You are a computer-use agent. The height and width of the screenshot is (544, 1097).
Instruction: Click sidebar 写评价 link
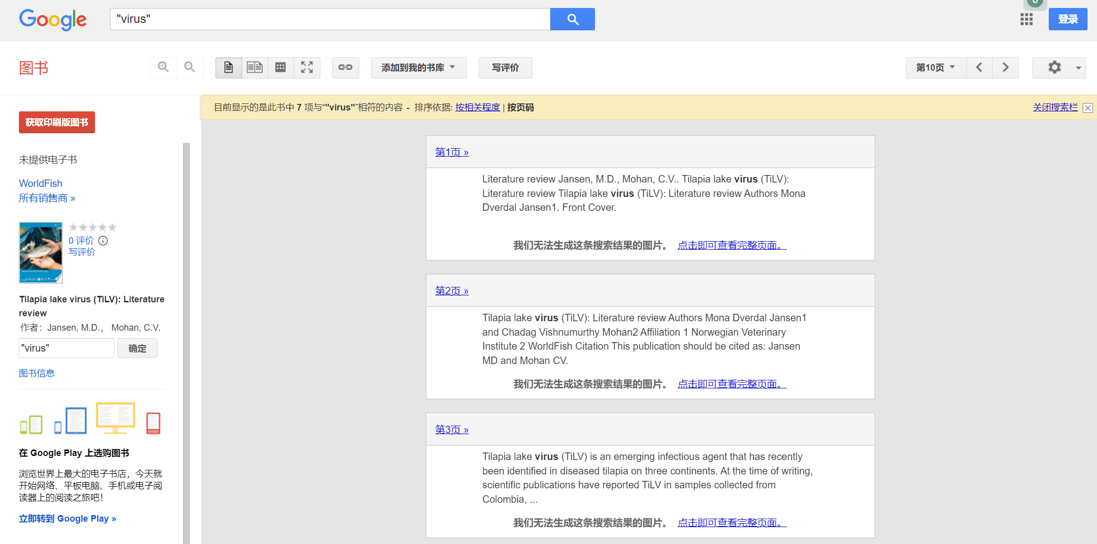[82, 252]
